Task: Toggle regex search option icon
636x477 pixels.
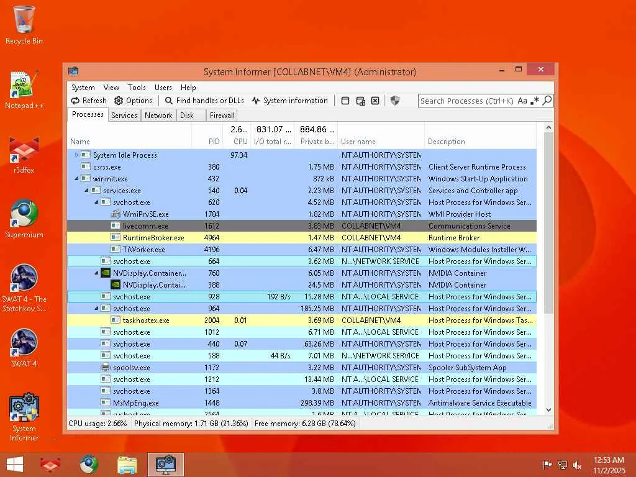Action: click(535, 101)
